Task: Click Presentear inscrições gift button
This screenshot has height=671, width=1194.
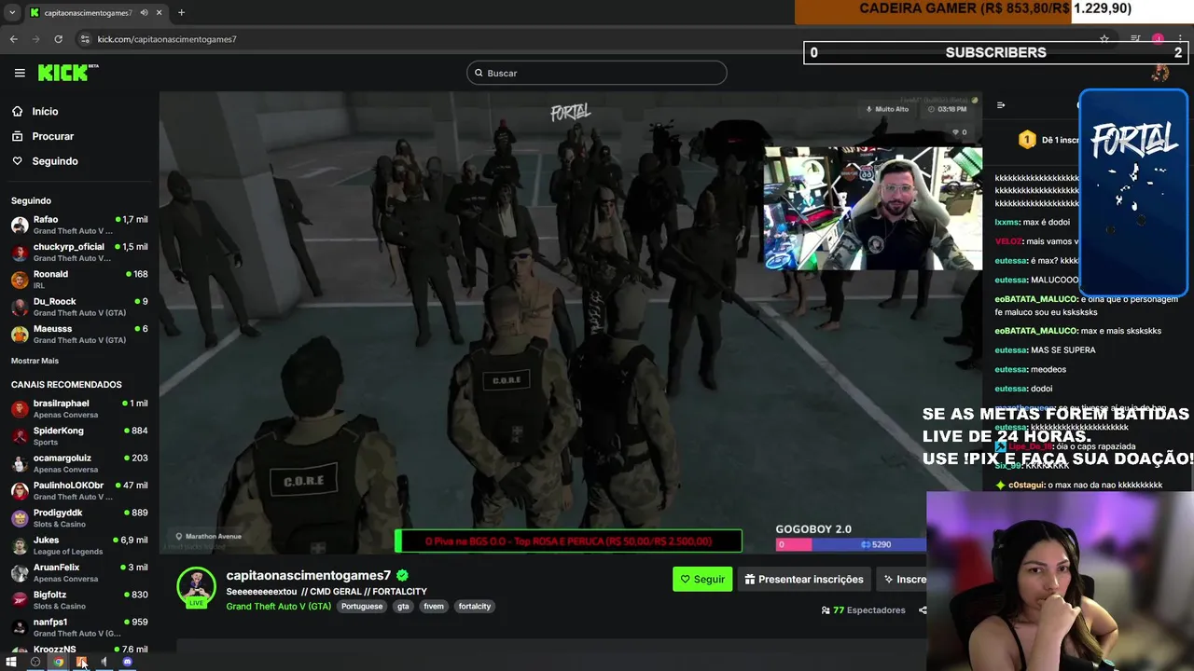Action: tap(804, 579)
